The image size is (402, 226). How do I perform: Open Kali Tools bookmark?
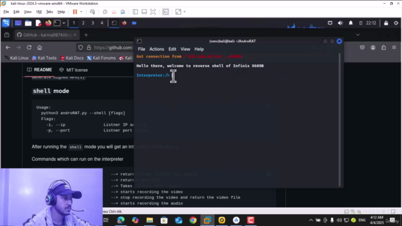pyautogui.click(x=44, y=58)
